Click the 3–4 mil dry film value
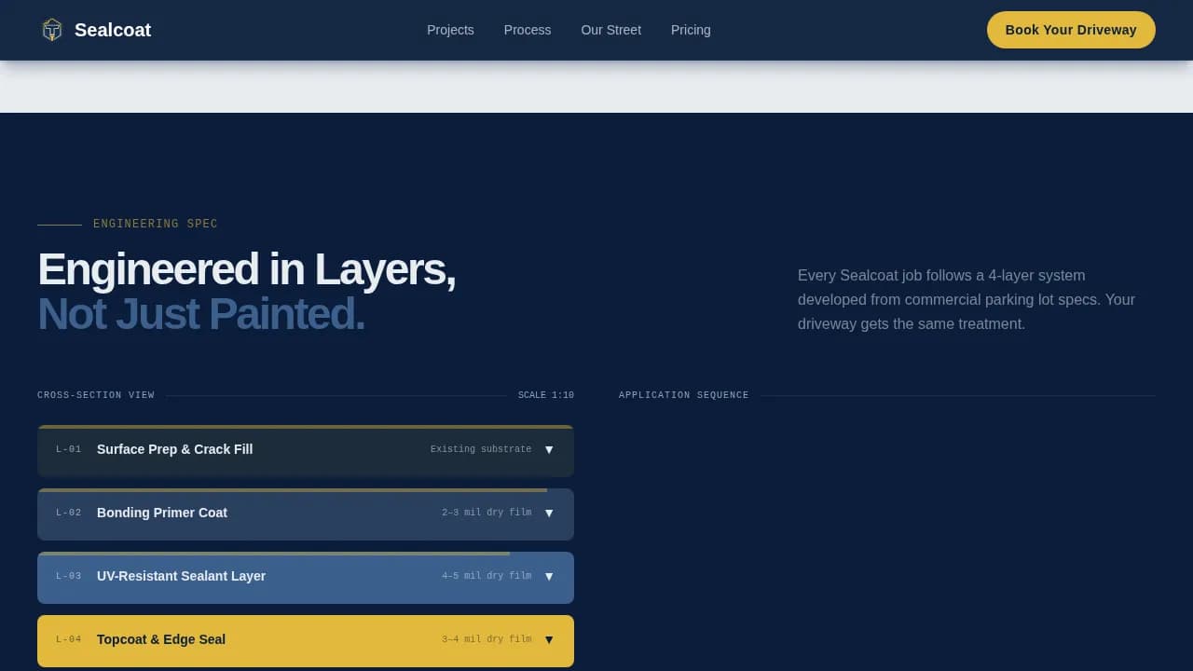The width and height of the screenshot is (1193, 671). pyautogui.click(x=487, y=639)
